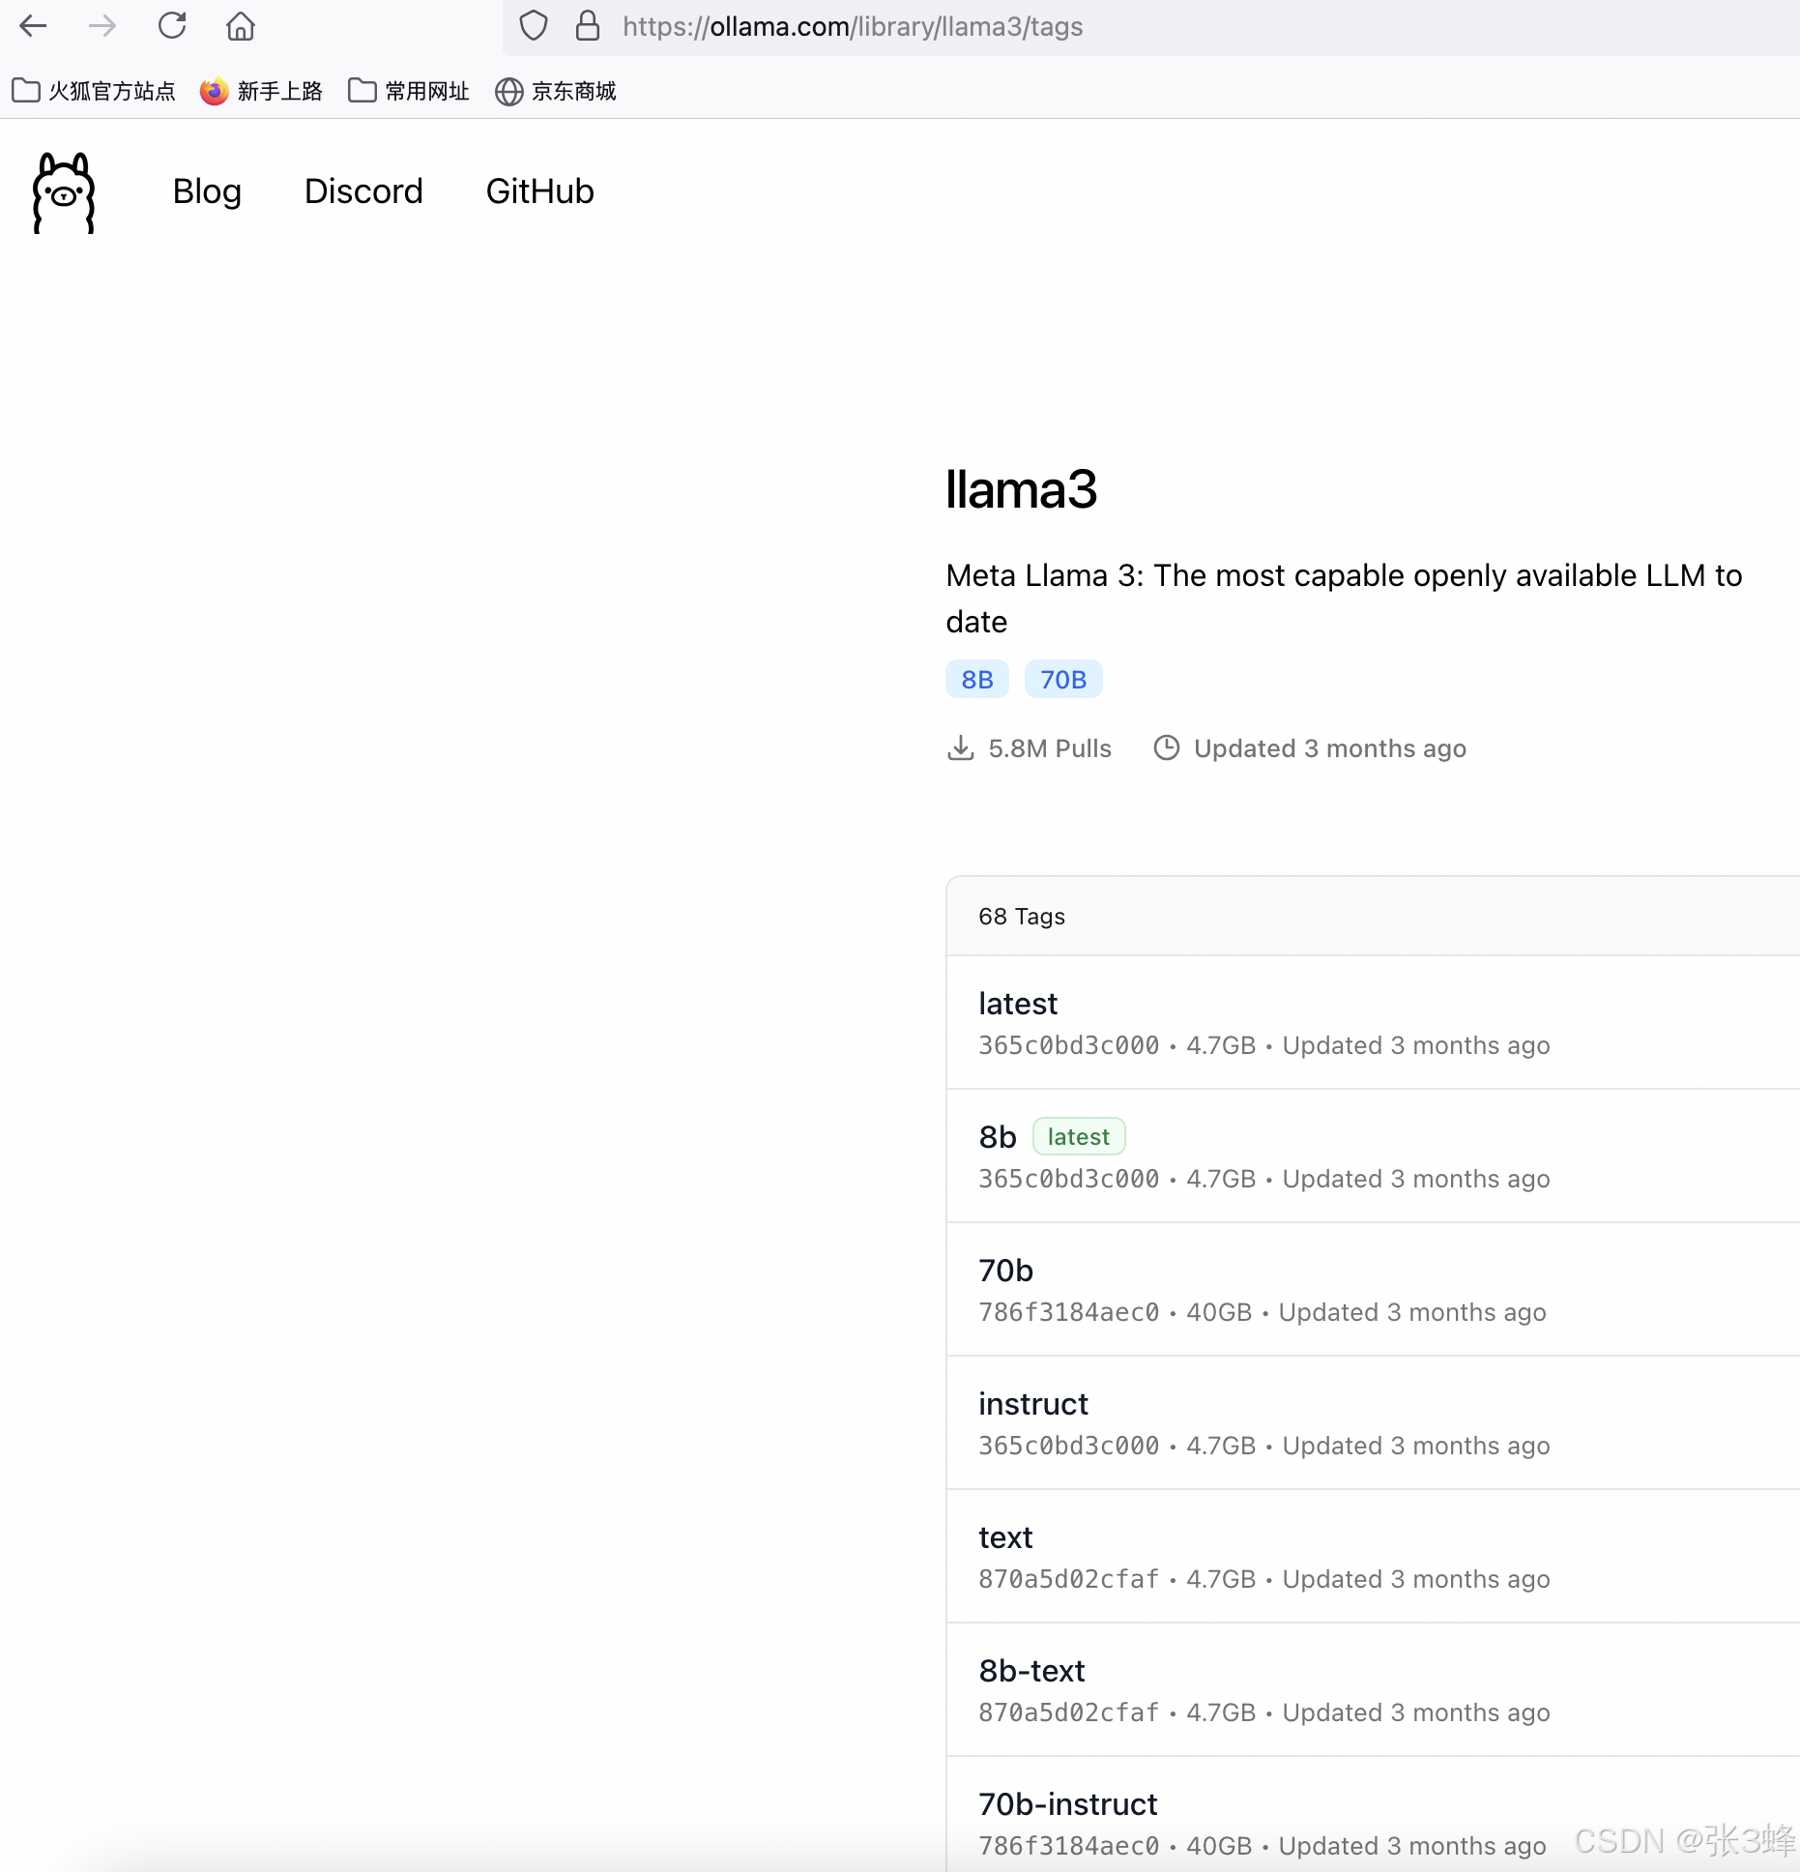Screen dimensions: 1800x1872
Task: Open the 京东商城 bookmark
Action: coord(556,91)
